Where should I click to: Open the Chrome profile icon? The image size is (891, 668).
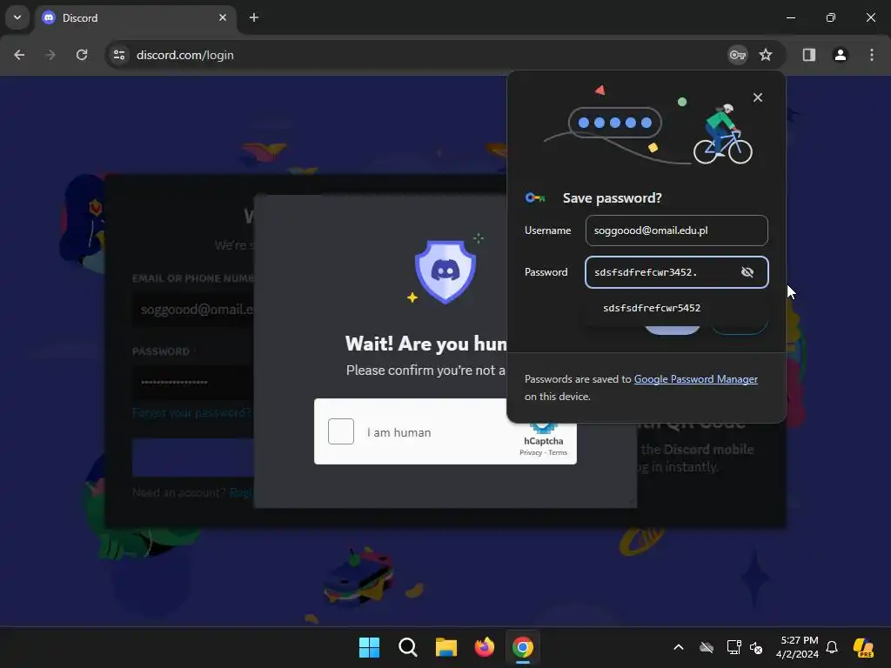840,55
